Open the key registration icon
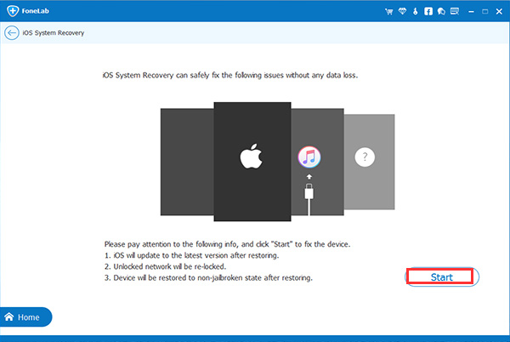The image size is (510, 342). tap(416, 11)
